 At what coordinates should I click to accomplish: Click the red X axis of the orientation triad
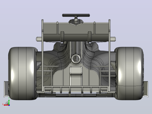tap(6, 105)
